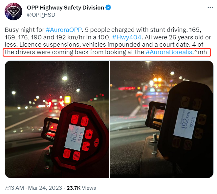Click the blue verified checkmark badge

click(108, 8)
